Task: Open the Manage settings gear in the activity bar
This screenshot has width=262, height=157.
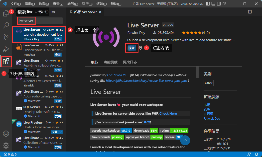Action: (x=6, y=145)
